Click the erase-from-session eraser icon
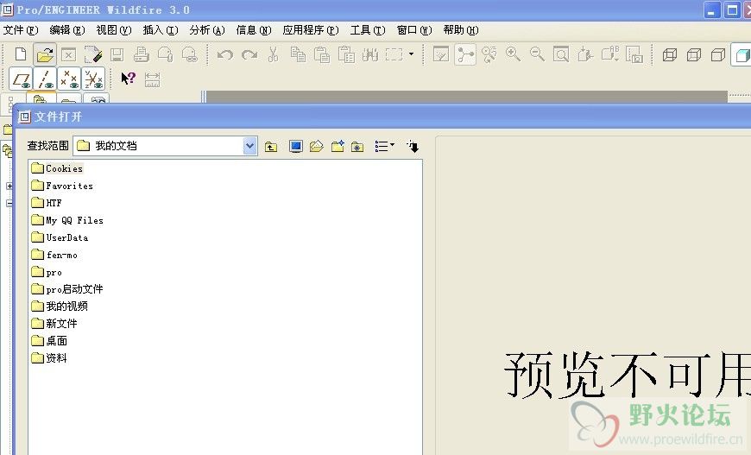This screenshot has height=455, width=751. click(93, 54)
